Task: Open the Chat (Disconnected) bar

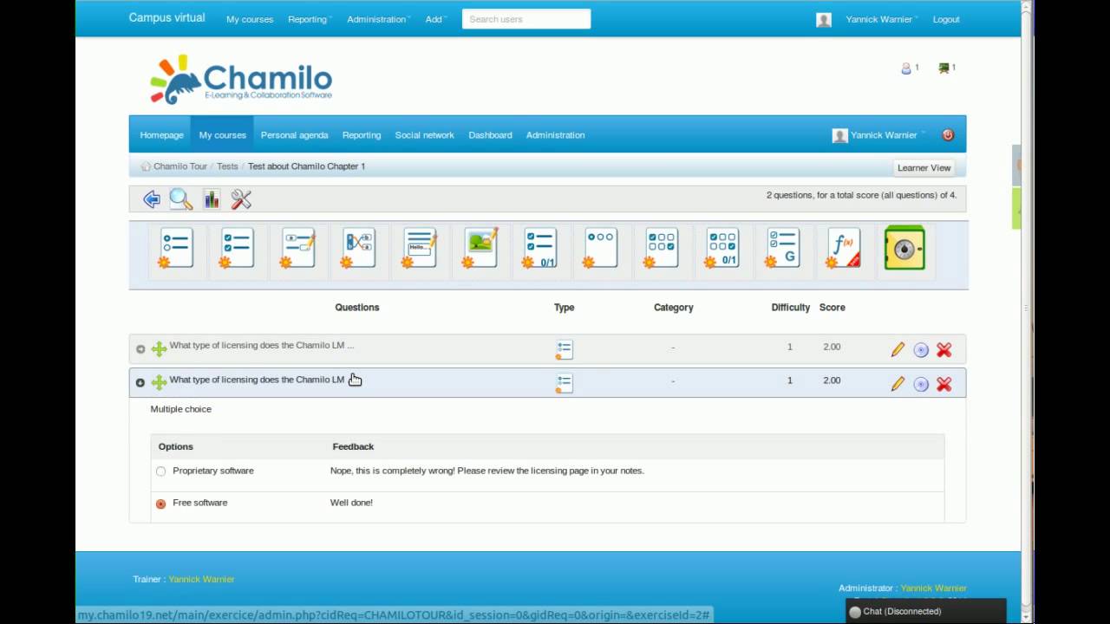Action: coord(926,611)
